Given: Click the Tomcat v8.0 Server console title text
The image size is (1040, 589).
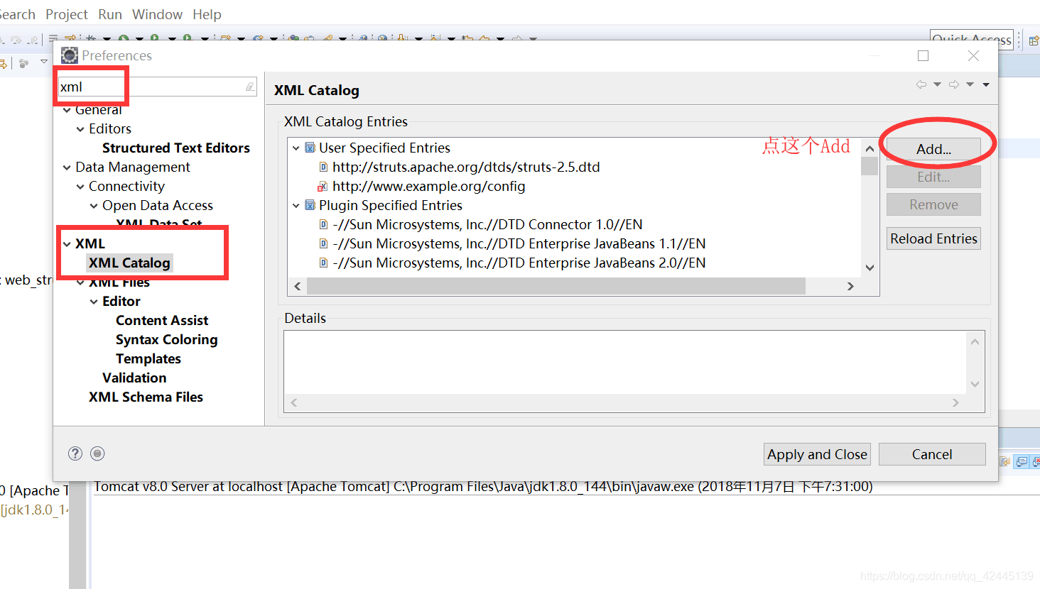Looking at the screenshot, I should (483, 487).
